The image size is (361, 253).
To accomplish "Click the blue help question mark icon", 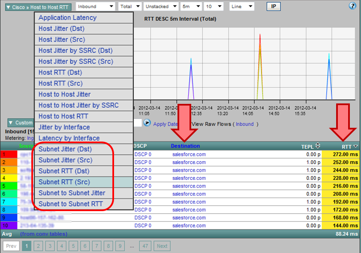I will (353, 6).
